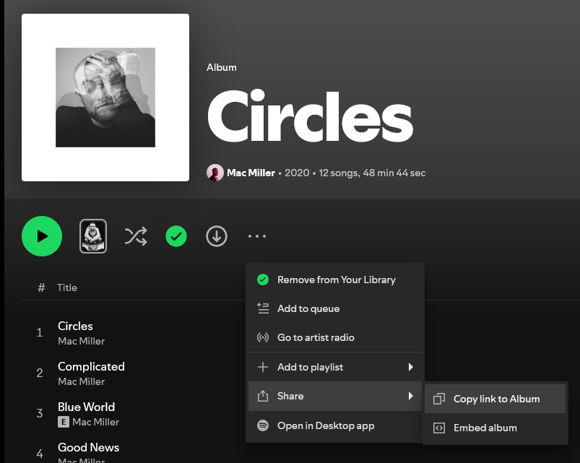Click the # column header

(41, 287)
